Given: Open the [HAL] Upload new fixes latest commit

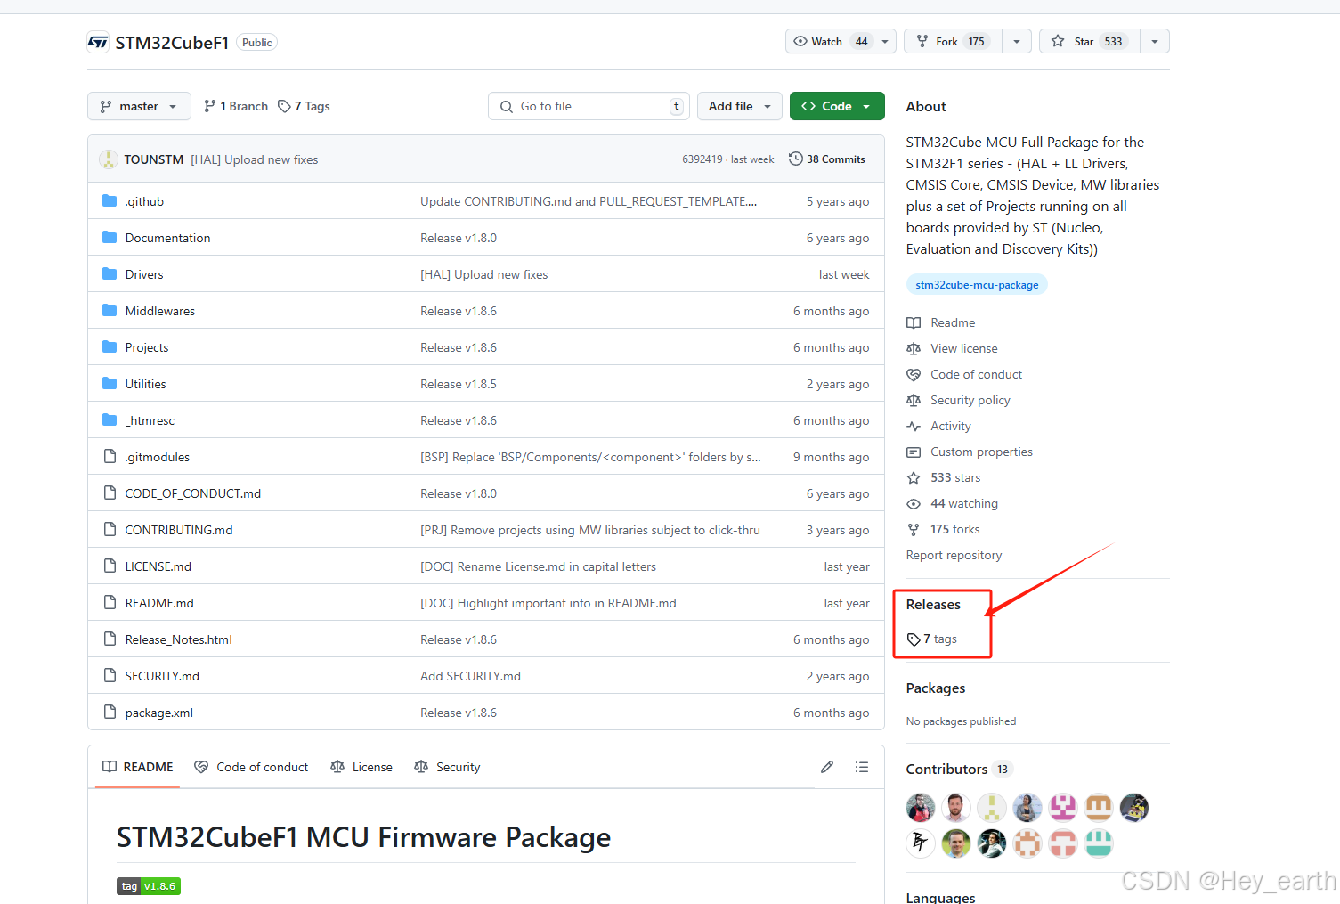Looking at the screenshot, I should coord(255,159).
